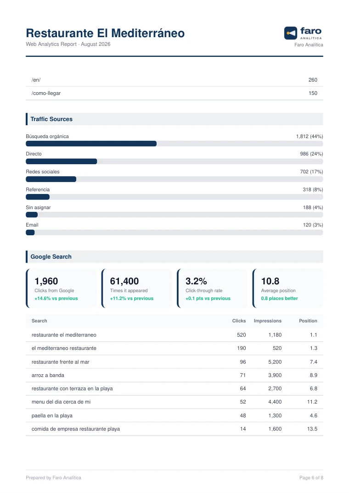Click the Búsqueda orgánica progress bar
The image size is (349, 493).
coord(174,144)
